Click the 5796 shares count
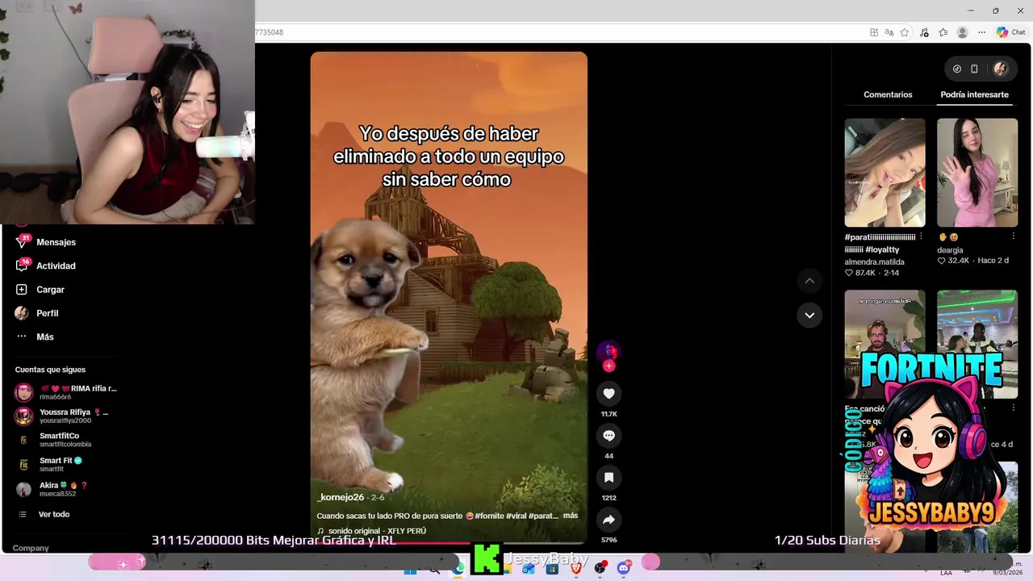This screenshot has width=1033, height=581. coord(609,540)
